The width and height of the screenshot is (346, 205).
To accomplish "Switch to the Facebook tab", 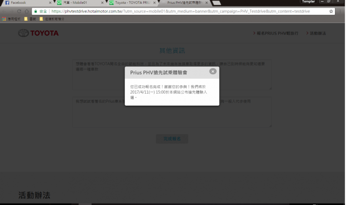I will point(27,3).
